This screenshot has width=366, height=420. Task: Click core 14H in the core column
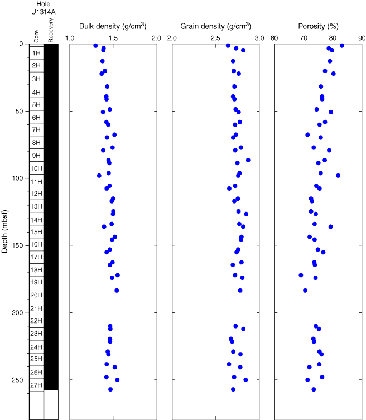tap(36, 219)
